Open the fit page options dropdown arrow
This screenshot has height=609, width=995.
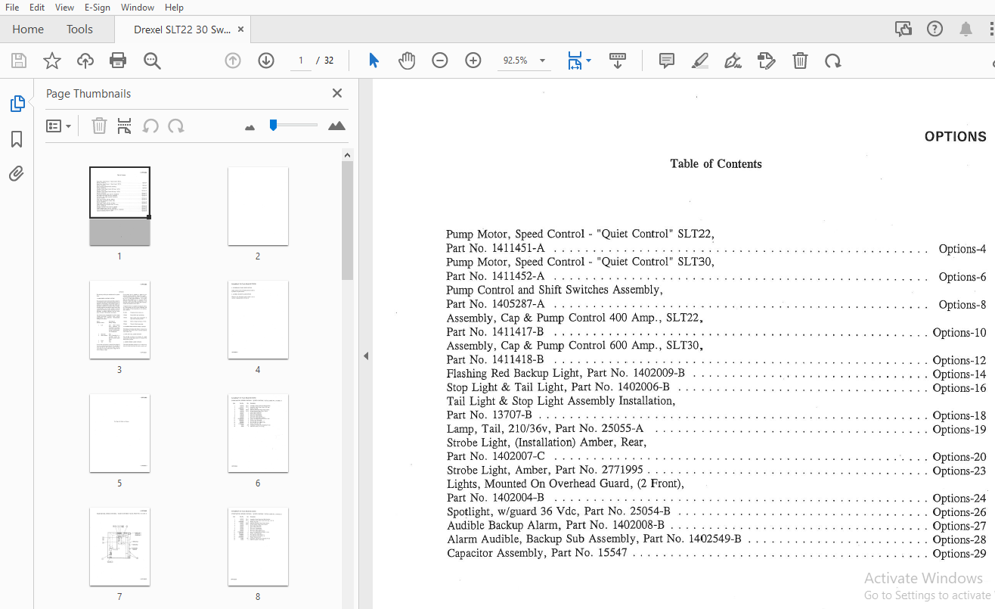[588, 61]
